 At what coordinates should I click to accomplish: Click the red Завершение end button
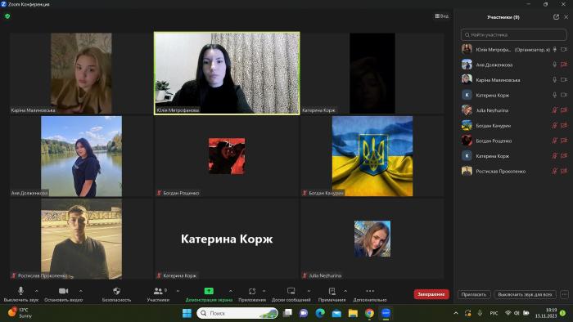[x=431, y=294]
